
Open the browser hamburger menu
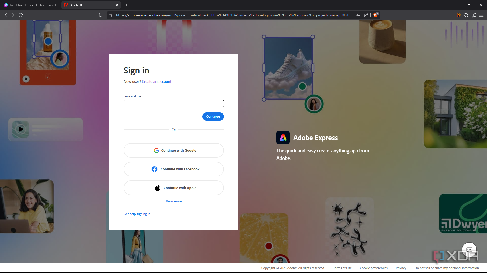481,15
